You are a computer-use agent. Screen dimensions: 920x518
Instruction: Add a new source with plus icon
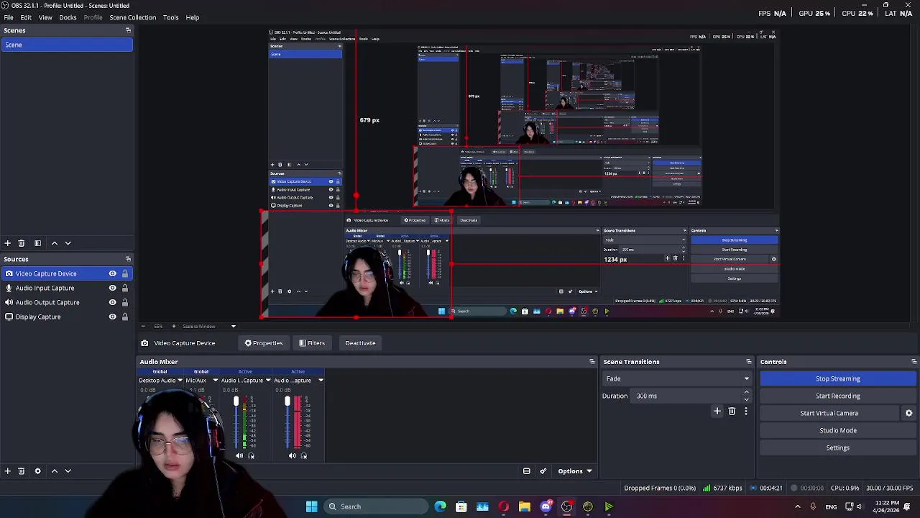7,471
